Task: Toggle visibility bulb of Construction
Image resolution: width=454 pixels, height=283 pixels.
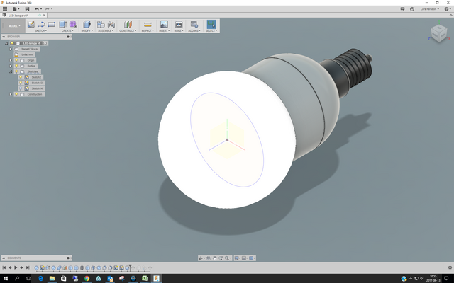Action: click(x=16, y=94)
